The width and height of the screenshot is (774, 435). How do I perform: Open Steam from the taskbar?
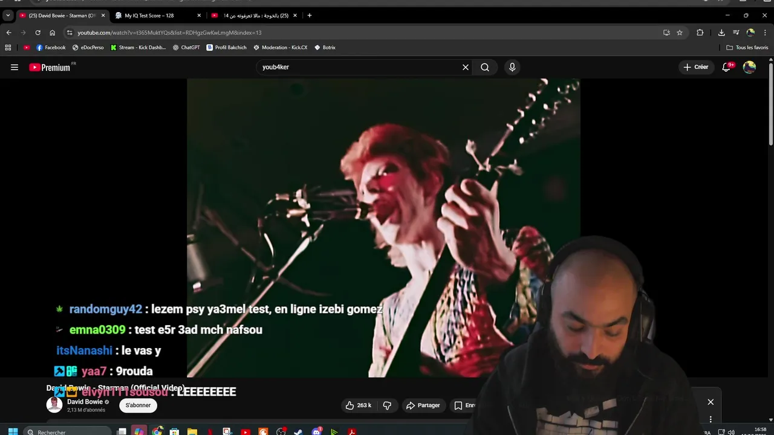tap(298, 431)
